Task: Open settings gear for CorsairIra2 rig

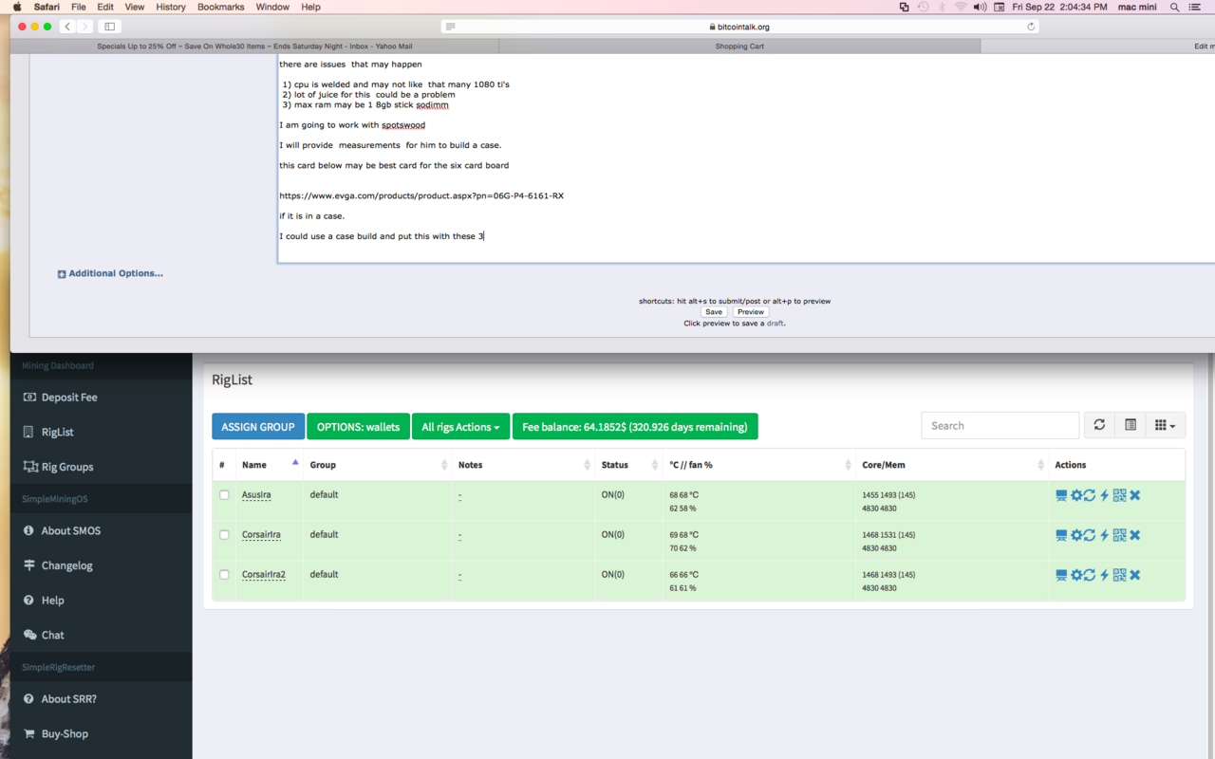Action: click(x=1076, y=575)
